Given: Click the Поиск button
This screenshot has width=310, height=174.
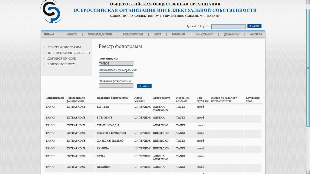Looking at the screenshot, I should [x=144, y=86].
